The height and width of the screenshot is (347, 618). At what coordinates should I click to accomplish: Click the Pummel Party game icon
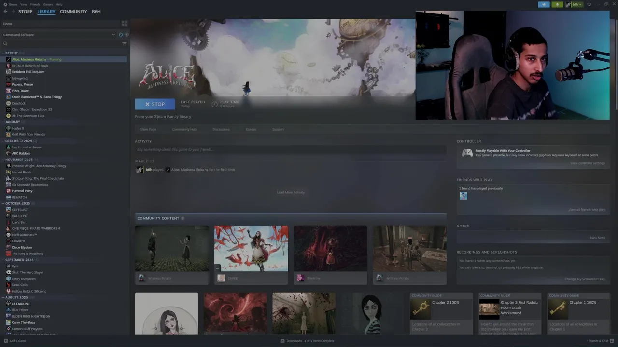tap(8, 191)
